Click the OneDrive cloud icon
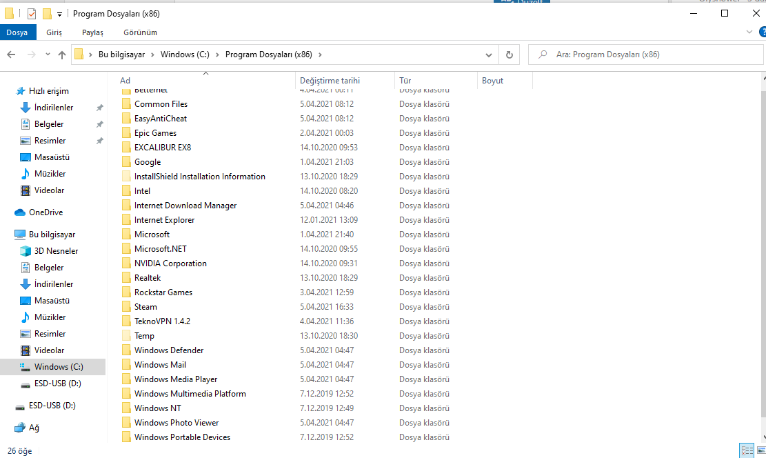Image resolution: width=766 pixels, height=458 pixels. click(x=19, y=212)
